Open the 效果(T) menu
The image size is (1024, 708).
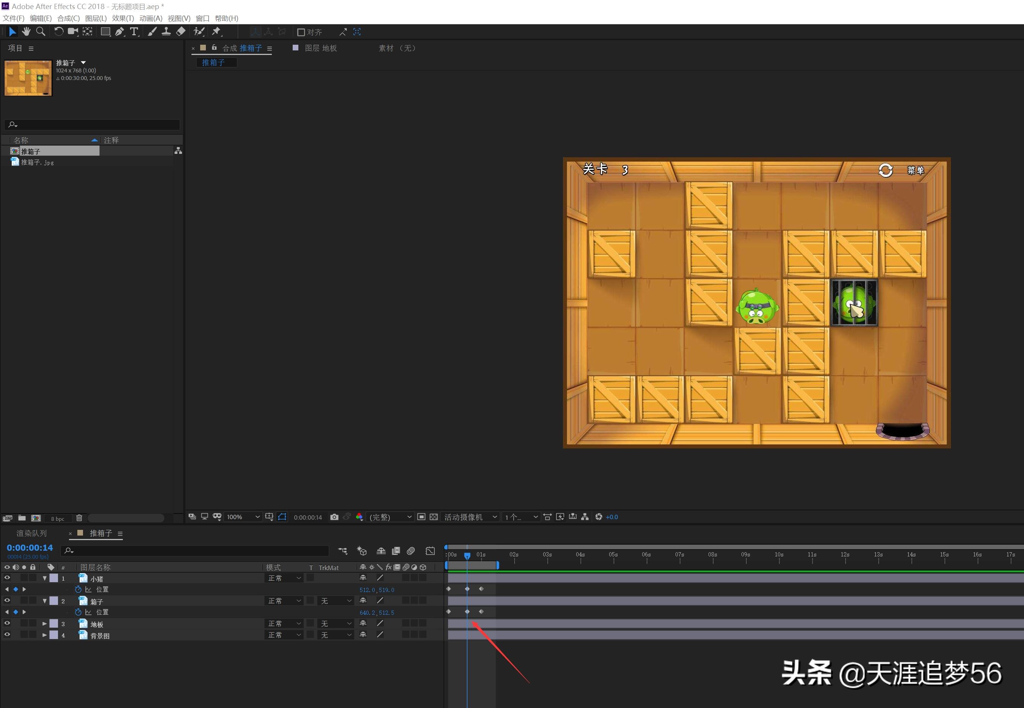(x=123, y=18)
